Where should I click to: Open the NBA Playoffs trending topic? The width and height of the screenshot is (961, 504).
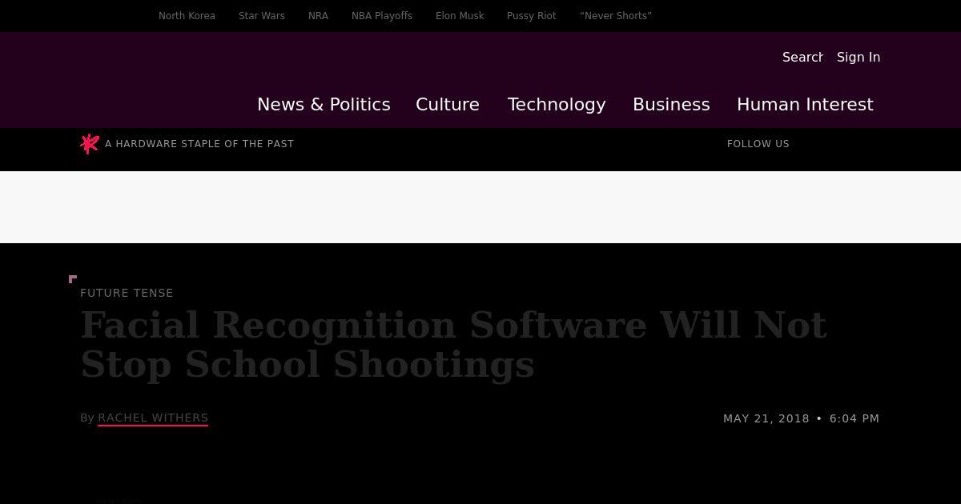(382, 16)
